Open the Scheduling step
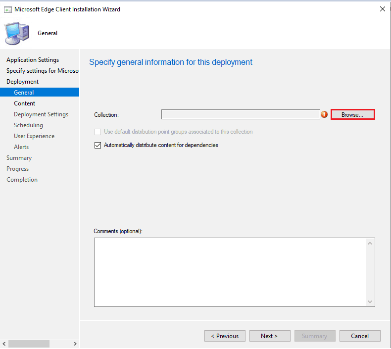391x349 pixels. click(x=28, y=125)
